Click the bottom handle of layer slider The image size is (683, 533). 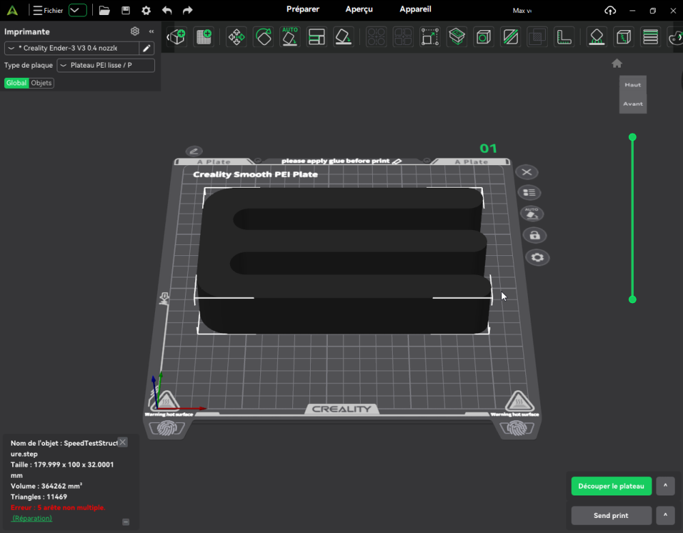click(x=632, y=300)
